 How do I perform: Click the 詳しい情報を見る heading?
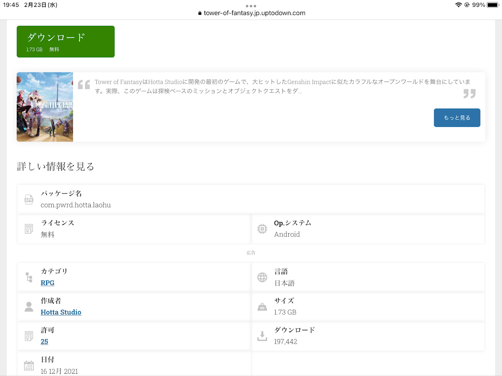click(55, 166)
